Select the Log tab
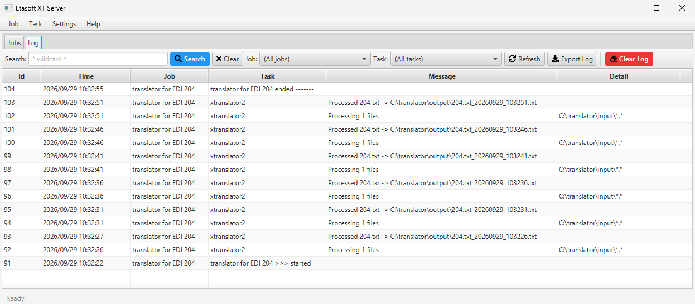 [33, 43]
